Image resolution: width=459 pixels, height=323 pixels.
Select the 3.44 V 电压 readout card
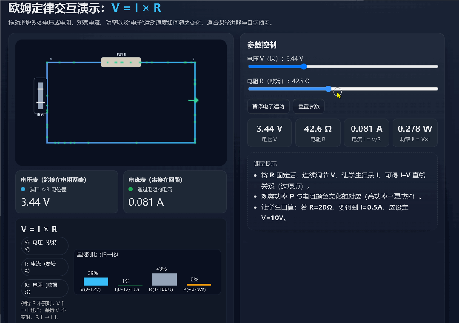tap(270, 133)
